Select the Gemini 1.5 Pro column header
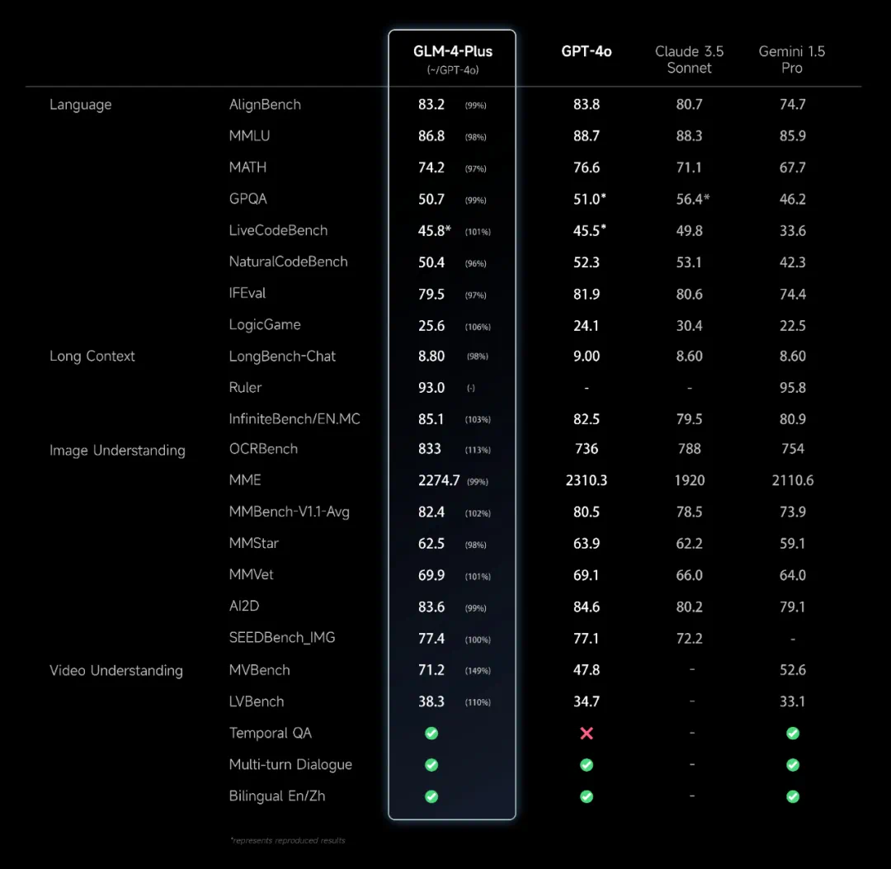 coord(792,59)
